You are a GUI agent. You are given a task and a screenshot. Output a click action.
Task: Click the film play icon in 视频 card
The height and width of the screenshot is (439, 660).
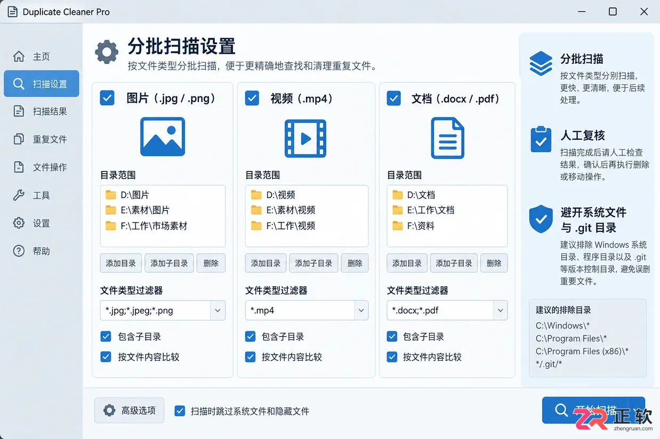(305, 138)
